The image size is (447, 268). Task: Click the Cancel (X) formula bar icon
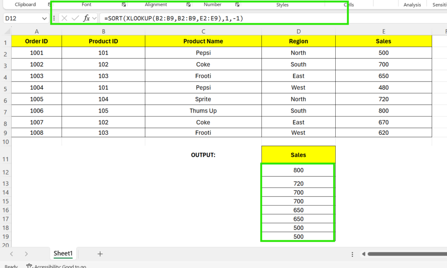64,18
